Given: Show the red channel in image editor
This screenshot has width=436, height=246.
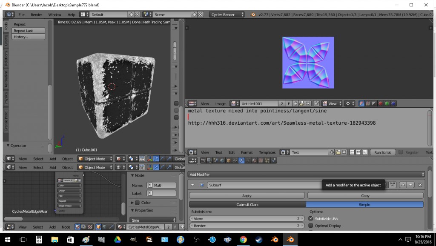Looking at the screenshot, I should (380, 103).
